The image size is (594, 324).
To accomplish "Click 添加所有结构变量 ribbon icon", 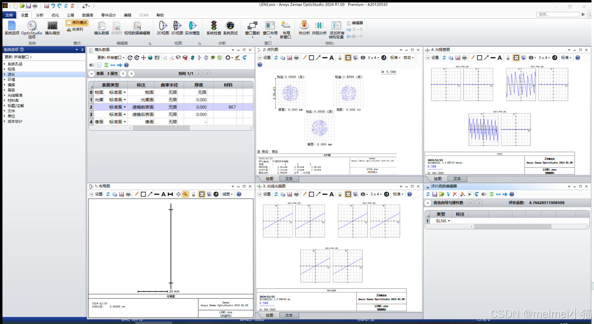I will pyautogui.click(x=337, y=29).
